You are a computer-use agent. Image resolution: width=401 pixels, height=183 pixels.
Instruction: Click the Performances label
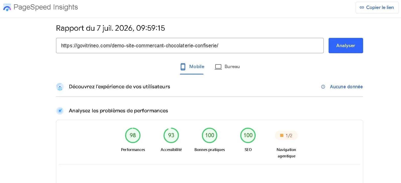[x=133, y=150]
